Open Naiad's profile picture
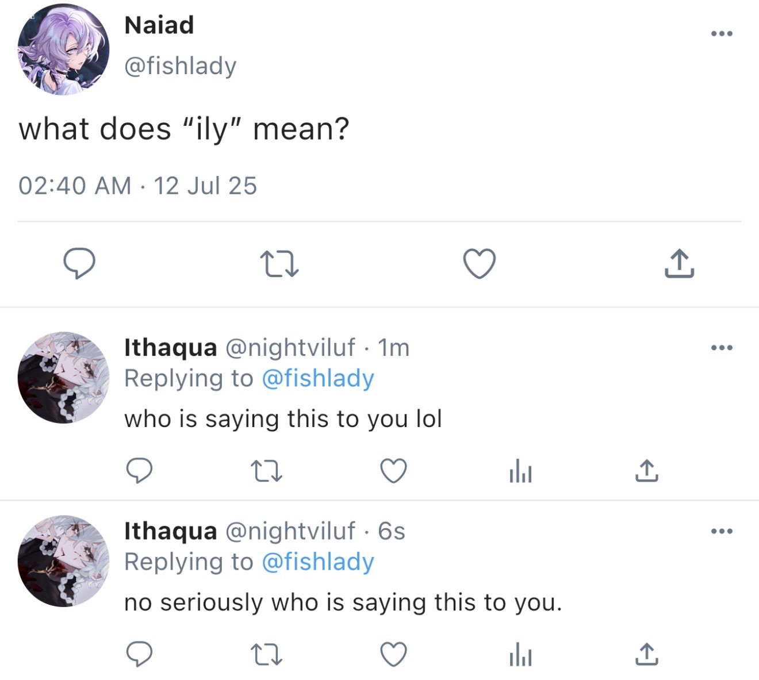The width and height of the screenshot is (759, 680). tap(63, 49)
